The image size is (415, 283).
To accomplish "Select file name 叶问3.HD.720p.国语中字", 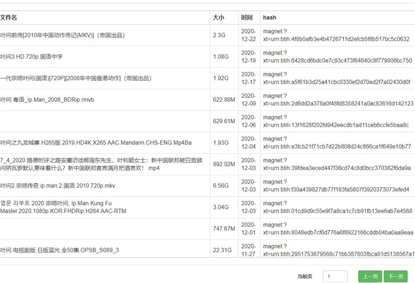I will click(x=31, y=57).
